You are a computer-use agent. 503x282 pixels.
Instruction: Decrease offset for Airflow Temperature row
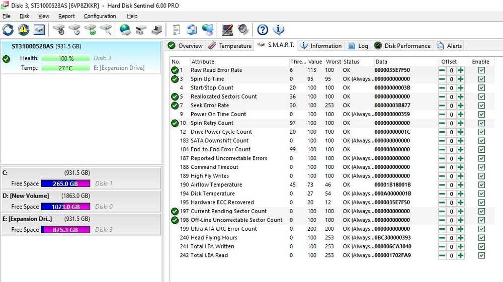[442, 185]
